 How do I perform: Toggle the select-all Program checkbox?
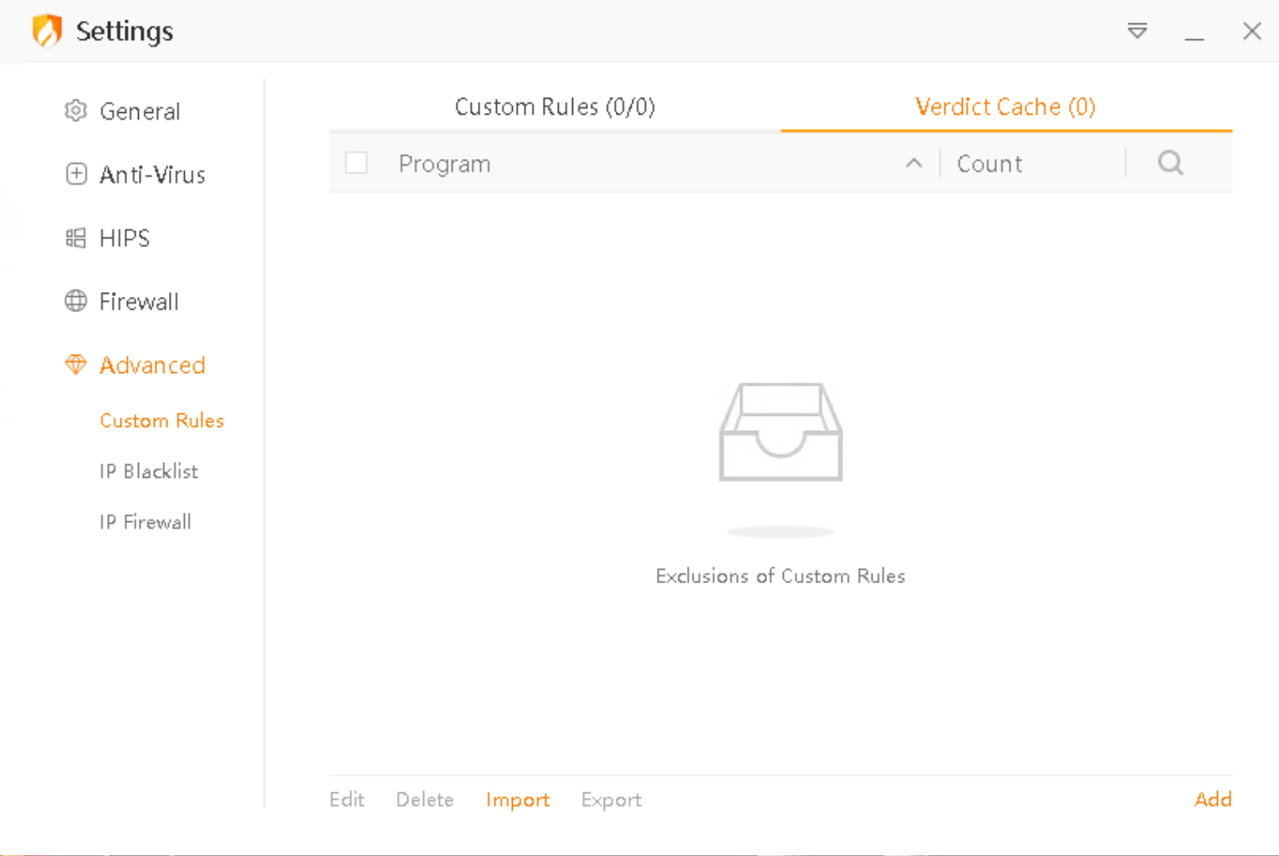356,163
